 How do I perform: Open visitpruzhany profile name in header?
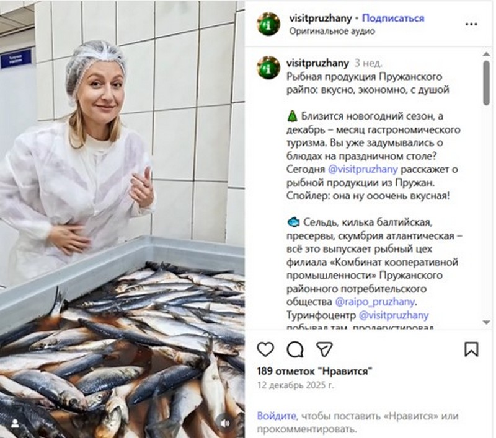tap(320, 19)
